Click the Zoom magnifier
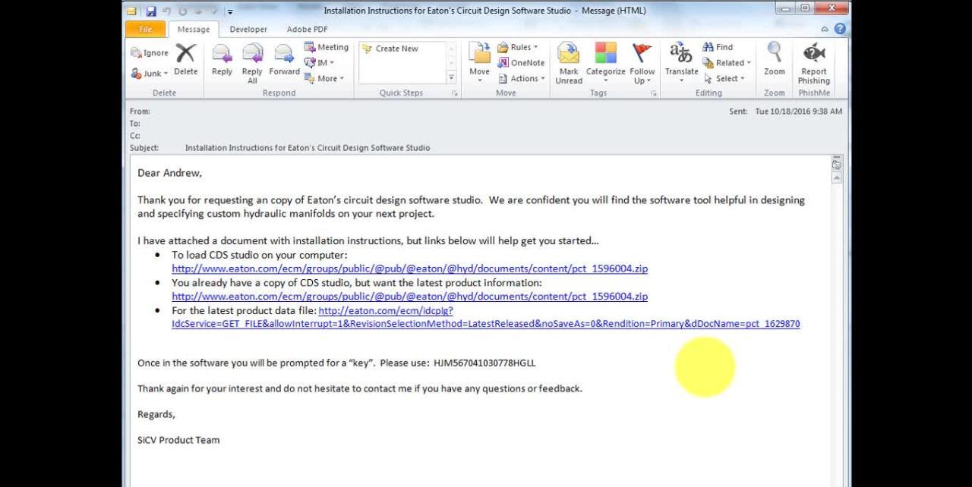Screen dimensions: 972x487 click(775, 60)
